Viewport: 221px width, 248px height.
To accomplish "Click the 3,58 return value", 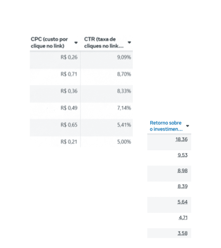I will pyautogui.click(x=182, y=234).
